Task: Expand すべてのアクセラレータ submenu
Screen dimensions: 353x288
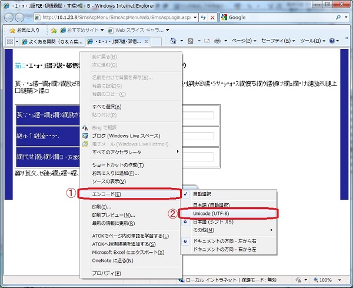Action: click(x=131, y=152)
